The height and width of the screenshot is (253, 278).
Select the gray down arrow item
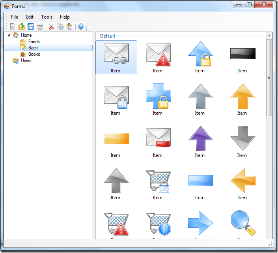pos(243,142)
